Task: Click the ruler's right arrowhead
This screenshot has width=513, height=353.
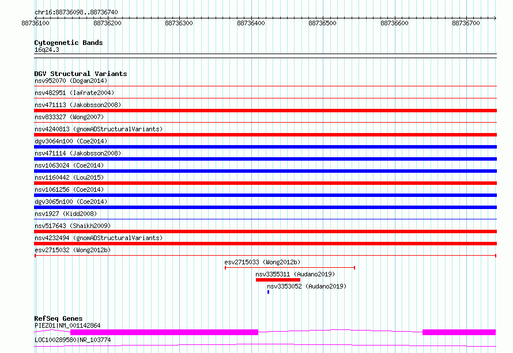Action: [495, 18]
